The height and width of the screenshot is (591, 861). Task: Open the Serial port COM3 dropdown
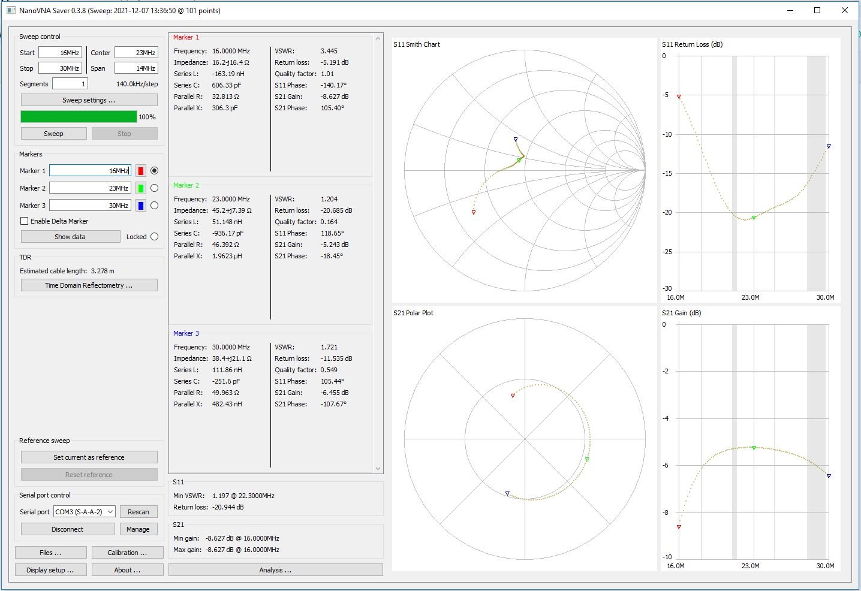85,512
